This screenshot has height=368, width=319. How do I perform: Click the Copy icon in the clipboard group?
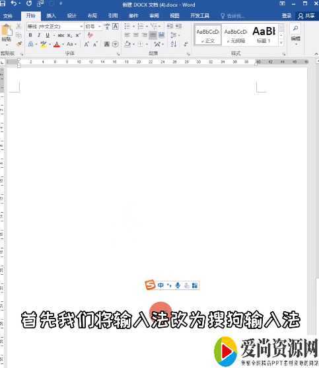pos(18,35)
